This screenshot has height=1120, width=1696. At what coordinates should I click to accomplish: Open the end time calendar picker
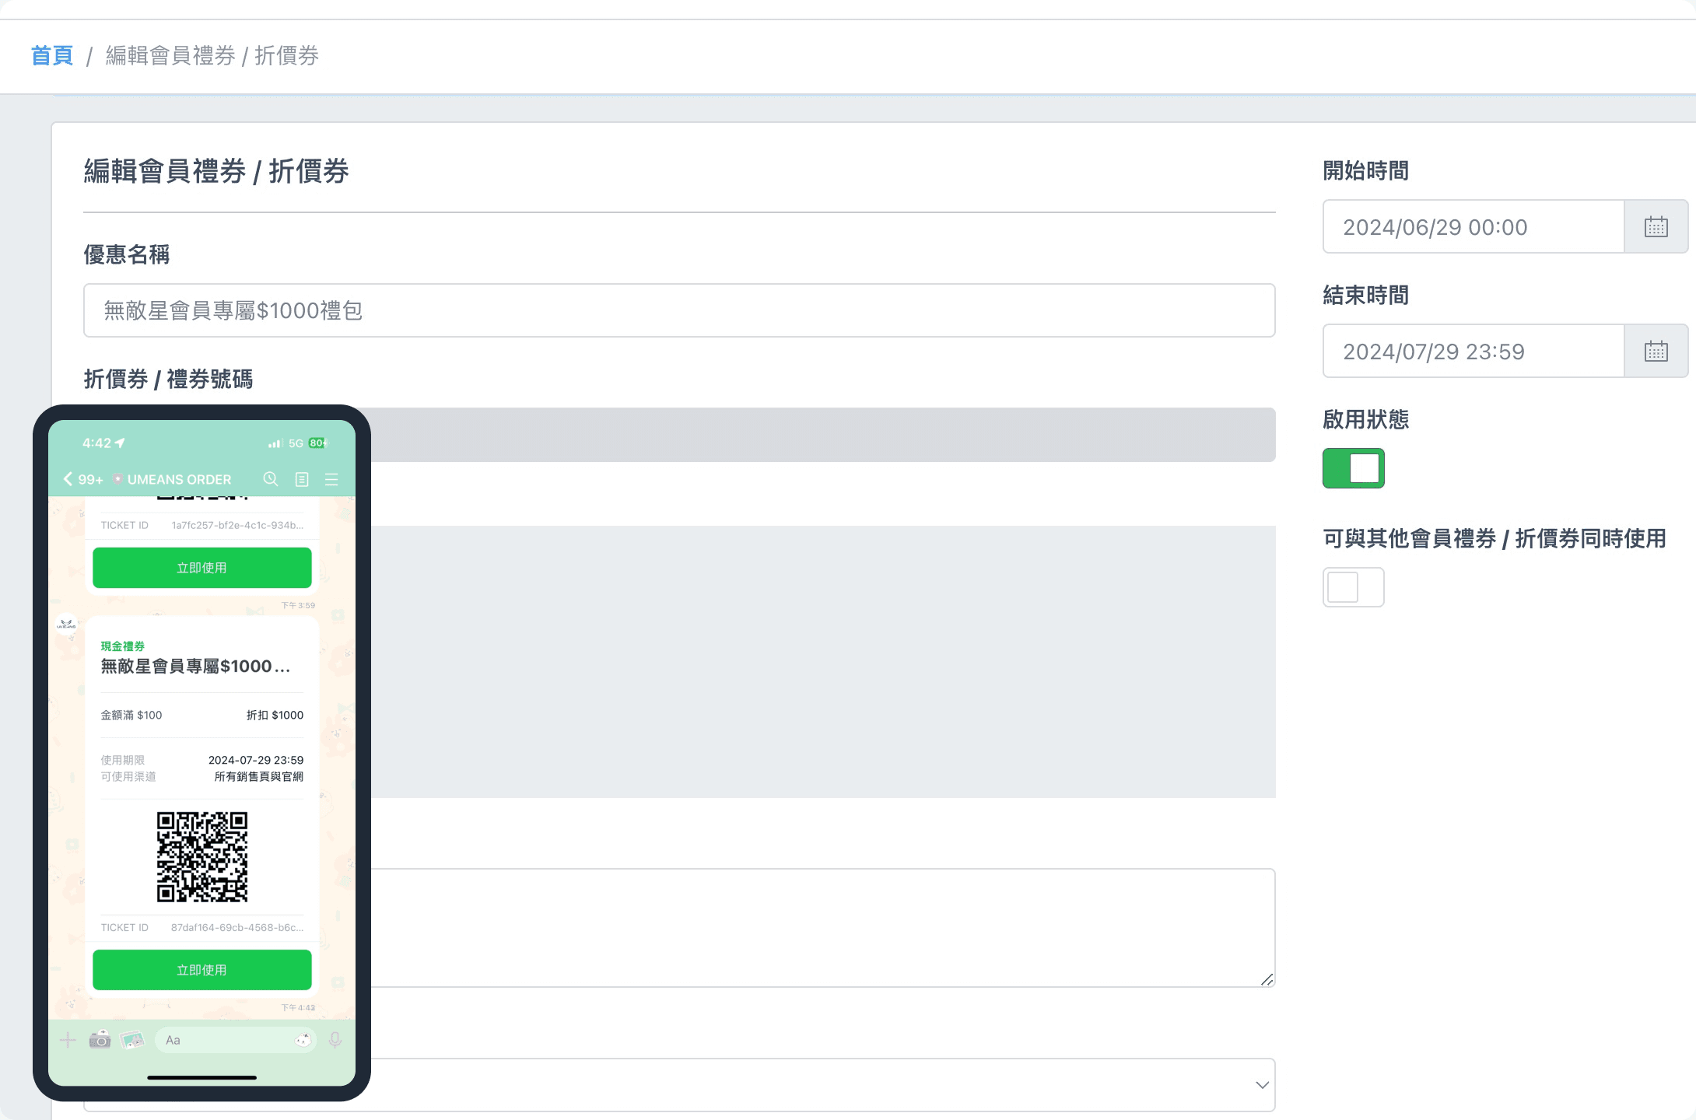pyautogui.click(x=1656, y=352)
